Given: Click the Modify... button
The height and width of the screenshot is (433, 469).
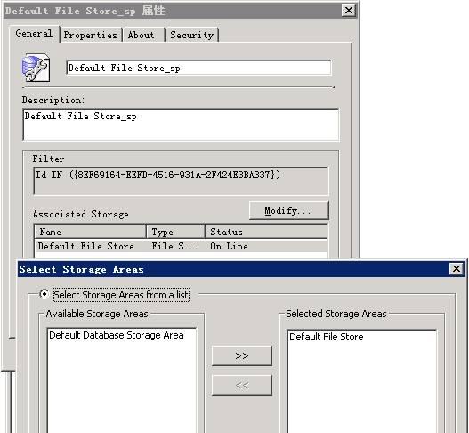Looking at the screenshot, I should (x=288, y=210).
